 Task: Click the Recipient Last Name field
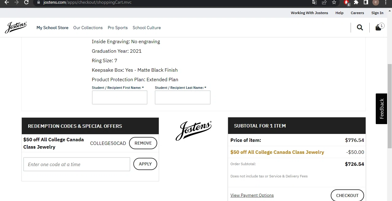pos(183,97)
